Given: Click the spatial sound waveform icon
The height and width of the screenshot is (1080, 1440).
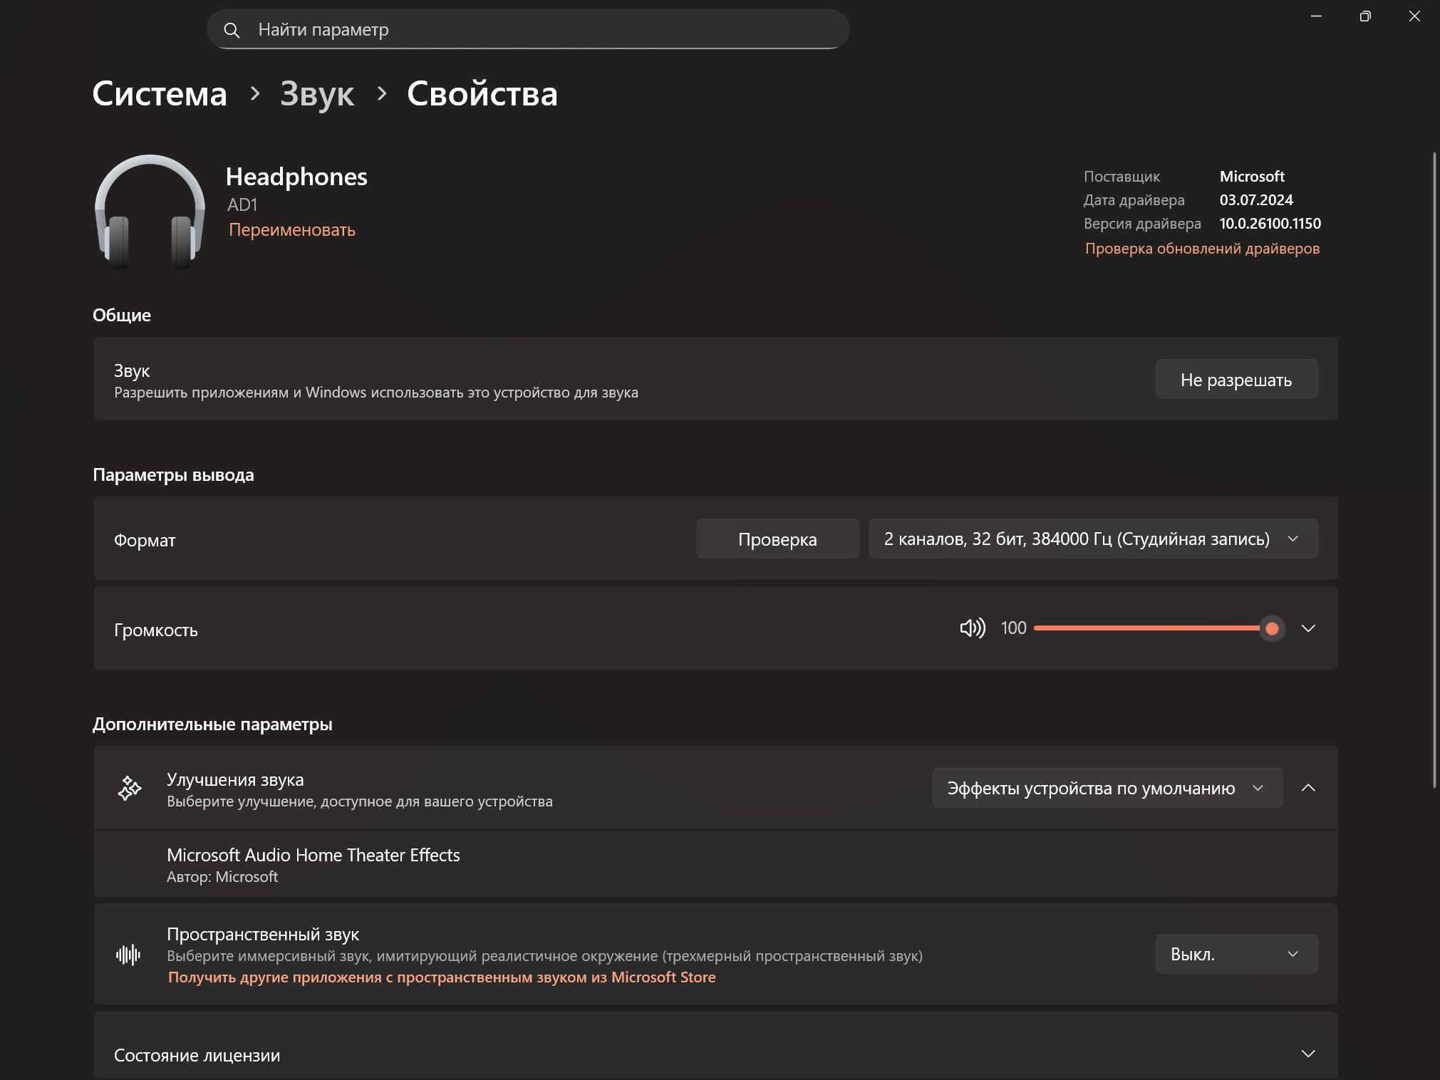Looking at the screenshot, I should pyautogui.click(x=128, y=955).
